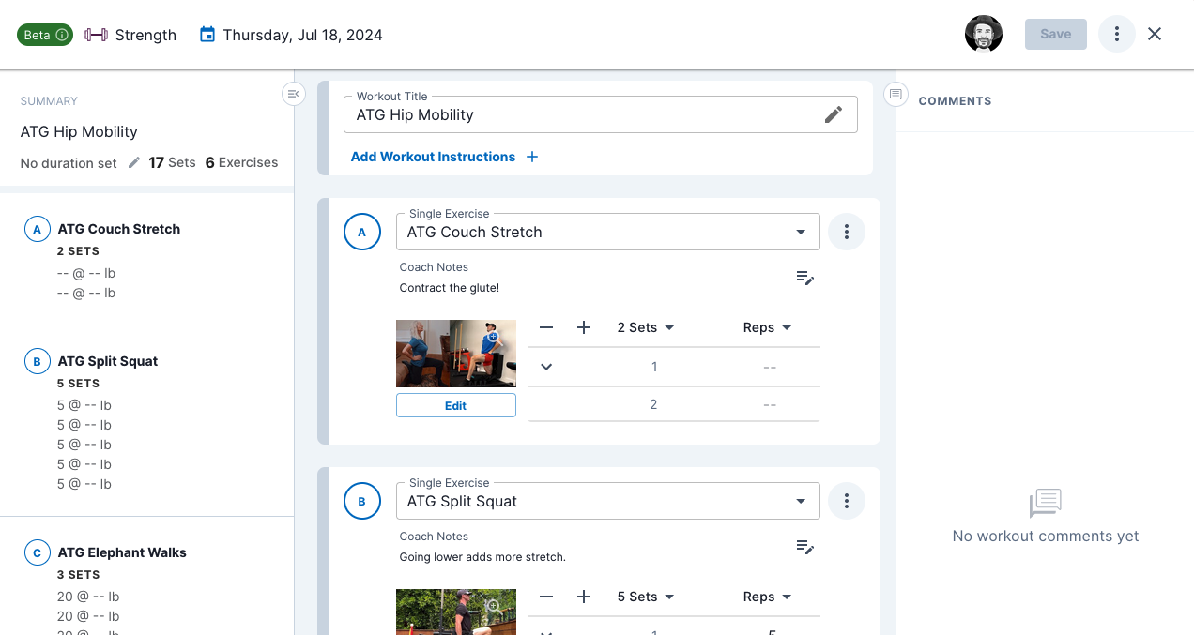Add a set to ATG Split Squat
The width and height of the screenshot is (1194, 635).
coord(584,597)
